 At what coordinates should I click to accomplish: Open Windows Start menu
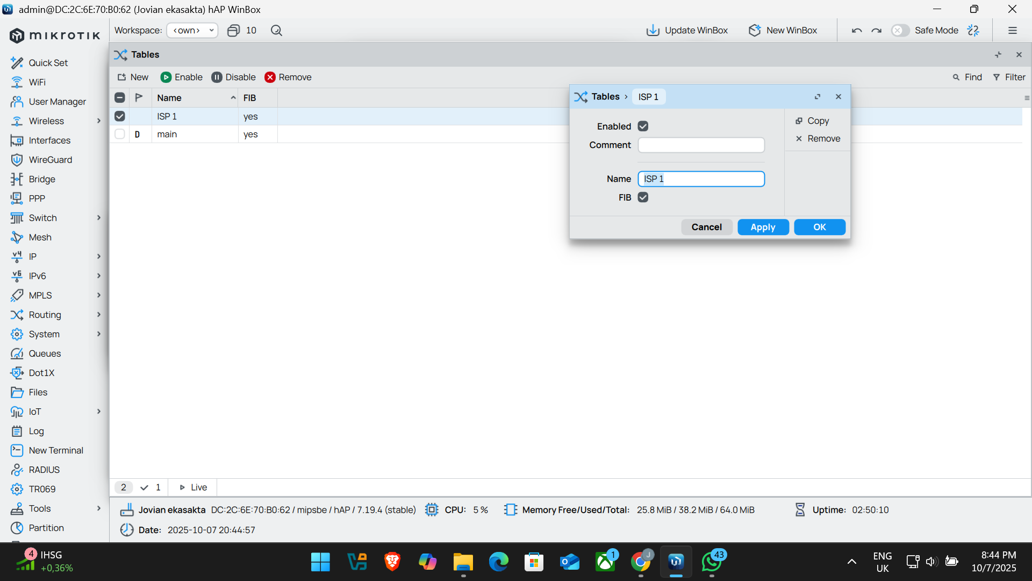click(320, 562)
